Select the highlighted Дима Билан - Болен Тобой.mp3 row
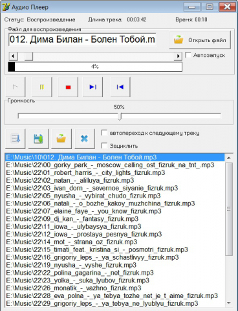This screenshot has height=311, width=238. [x=114, y=157]
